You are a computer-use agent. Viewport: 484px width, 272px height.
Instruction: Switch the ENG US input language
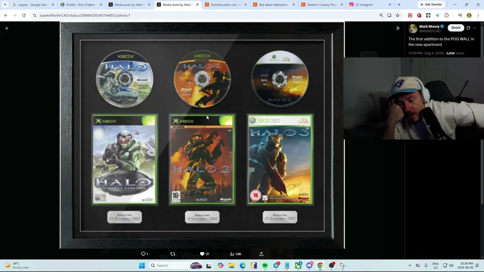click(436, 266)
